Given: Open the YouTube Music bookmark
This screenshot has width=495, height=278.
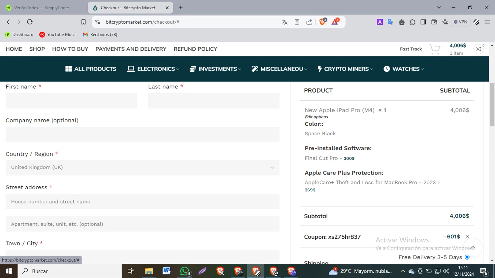Looking at the screenshot, I should tap(58, 34).
